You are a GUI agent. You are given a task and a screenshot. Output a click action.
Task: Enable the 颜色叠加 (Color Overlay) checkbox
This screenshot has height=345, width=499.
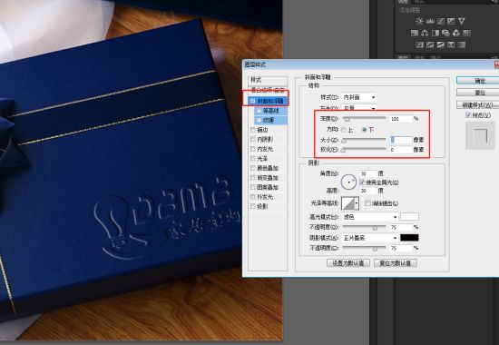pyautogui.click(x=253, y=168)
